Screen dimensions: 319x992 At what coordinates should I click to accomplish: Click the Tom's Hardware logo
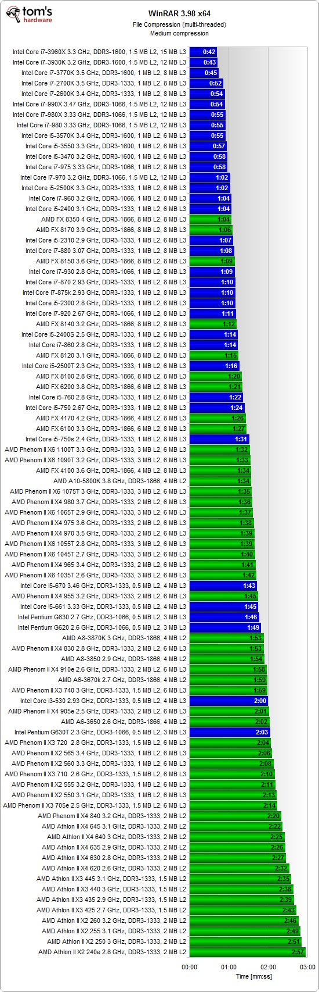tap(28, 14)
